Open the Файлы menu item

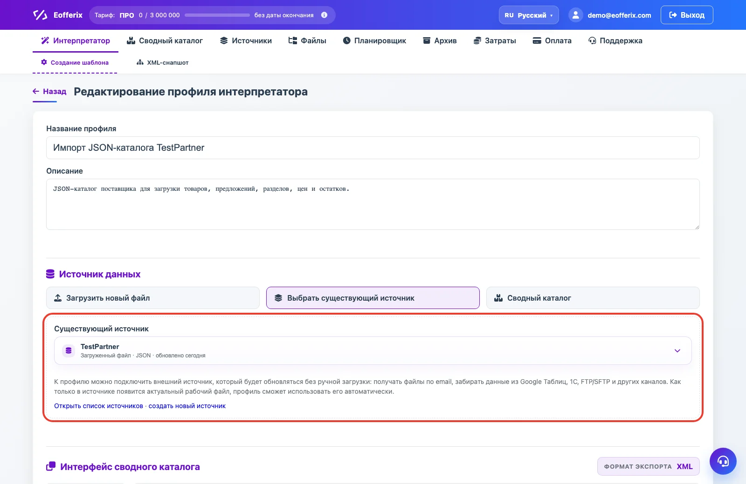[307, 40]
